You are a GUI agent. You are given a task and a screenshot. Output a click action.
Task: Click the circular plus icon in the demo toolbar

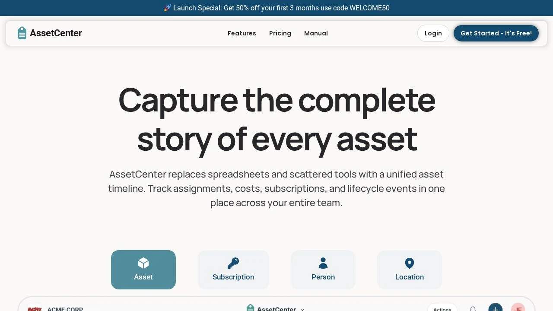tap(496, 308)
